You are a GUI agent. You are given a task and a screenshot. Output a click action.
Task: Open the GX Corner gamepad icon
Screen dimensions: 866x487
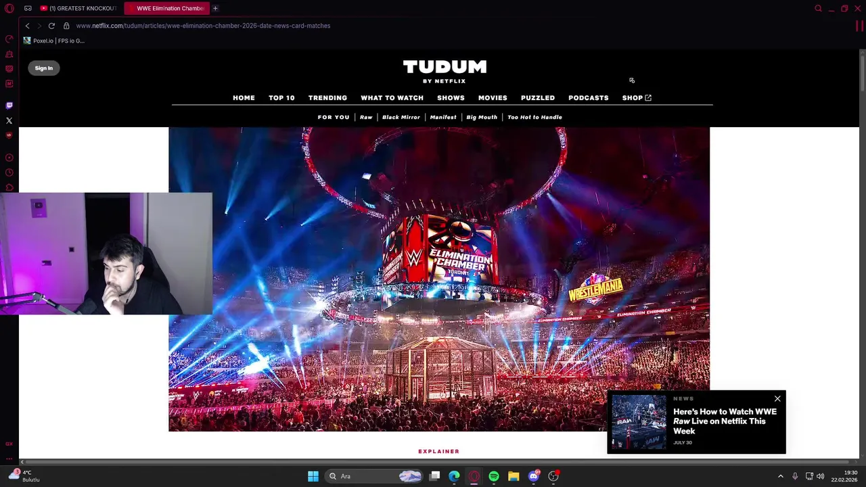pos(28,8)
